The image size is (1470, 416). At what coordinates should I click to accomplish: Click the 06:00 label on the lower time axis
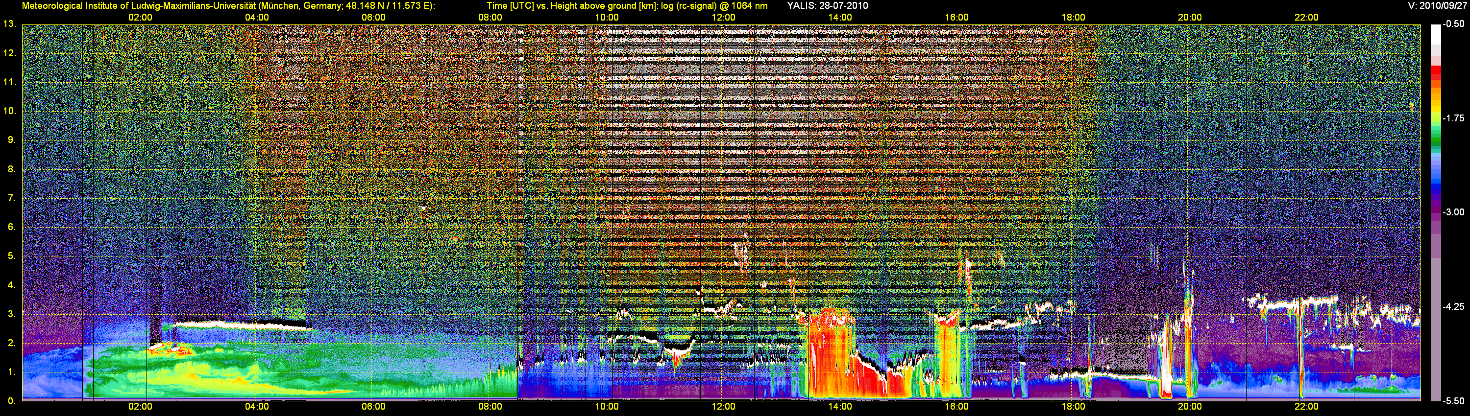tap(374, 407)
